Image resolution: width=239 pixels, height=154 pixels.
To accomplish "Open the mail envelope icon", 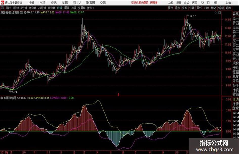I will tap(215, 3).
